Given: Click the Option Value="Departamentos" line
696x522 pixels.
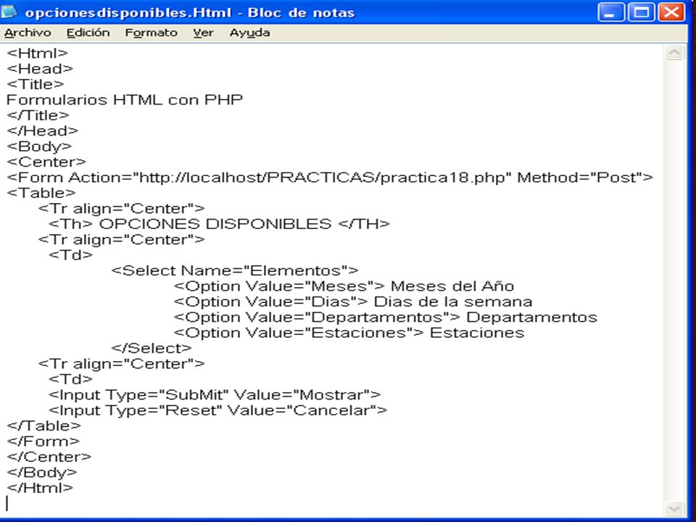Looking at the screenshot, I should (385, 317).
